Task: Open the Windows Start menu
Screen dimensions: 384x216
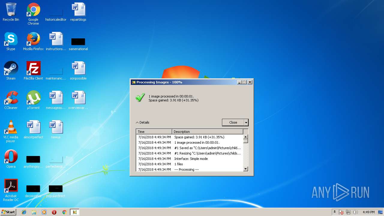Action: [8, 212]
